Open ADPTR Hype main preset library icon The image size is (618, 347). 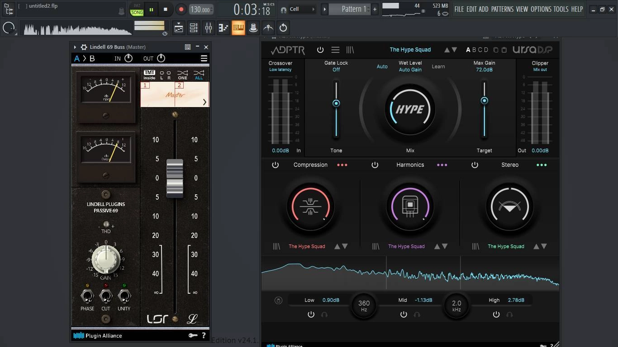click(350, 50)
